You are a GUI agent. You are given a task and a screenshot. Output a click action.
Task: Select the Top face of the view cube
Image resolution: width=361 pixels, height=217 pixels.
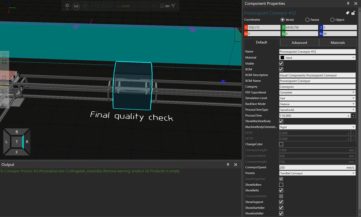pos(16,142)
